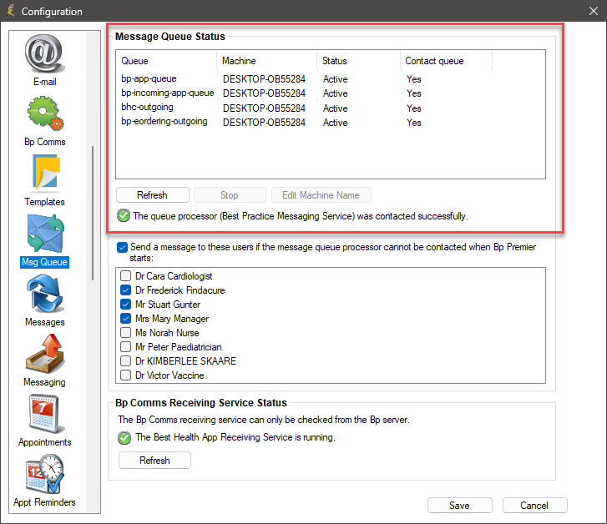The image size is (607, 524).
Task: Untick the send message to users checkbox
Action: [123, 247]
